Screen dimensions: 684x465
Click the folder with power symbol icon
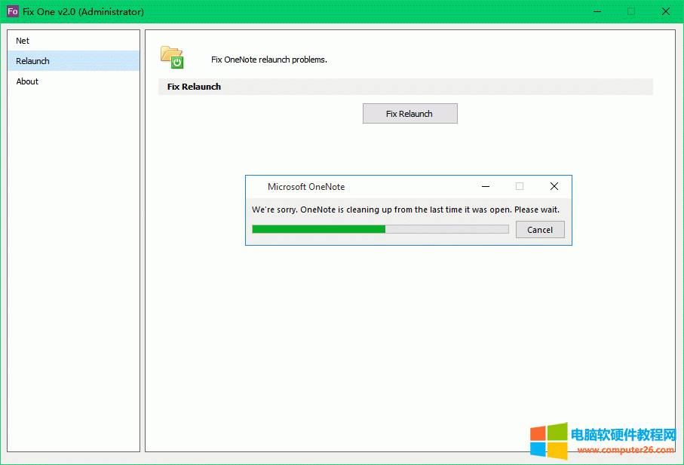(172, 57)
